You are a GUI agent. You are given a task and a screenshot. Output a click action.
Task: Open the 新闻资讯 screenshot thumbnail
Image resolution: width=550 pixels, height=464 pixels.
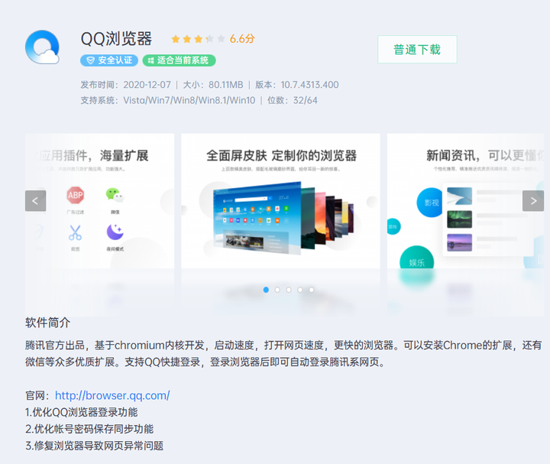pyautogui.click(x=465, y=201)
